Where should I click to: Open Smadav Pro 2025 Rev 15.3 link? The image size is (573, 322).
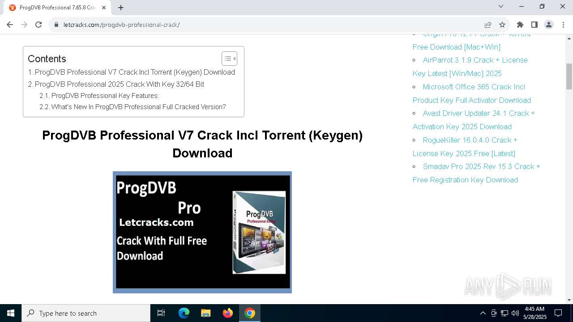point(476,173)
